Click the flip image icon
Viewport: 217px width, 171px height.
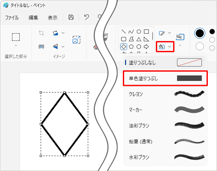(x=55, y=47)
